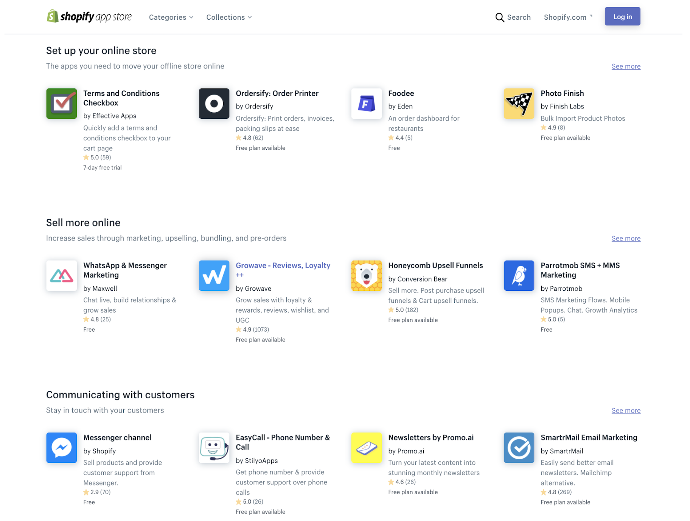Open the Foodee app icon
Viewport: 690px width, 521px height.
point(366,103)
